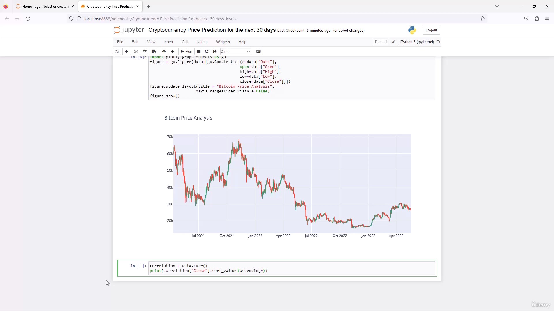The width and height of the screenshot is (554, 311).
Task: Switch to the Home Page tab
Action: (43, 6)
